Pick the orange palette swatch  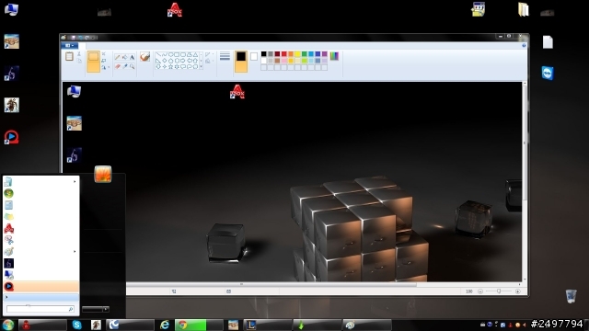pos(291,54)
